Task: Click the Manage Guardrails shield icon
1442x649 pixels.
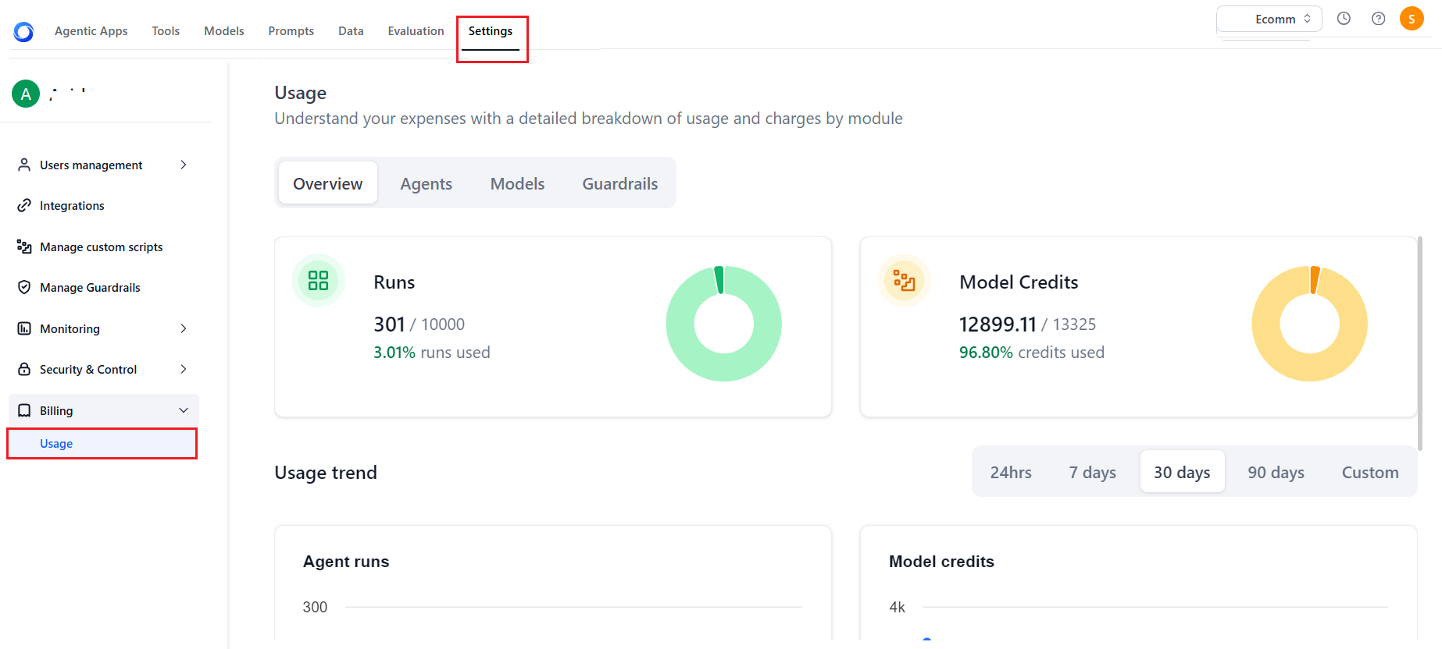Action: [24, 287]
